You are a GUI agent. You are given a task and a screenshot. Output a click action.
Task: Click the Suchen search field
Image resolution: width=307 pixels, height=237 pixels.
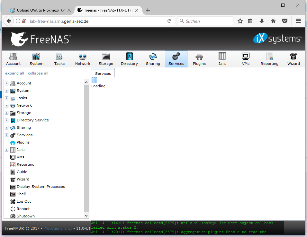click(205, 21)
